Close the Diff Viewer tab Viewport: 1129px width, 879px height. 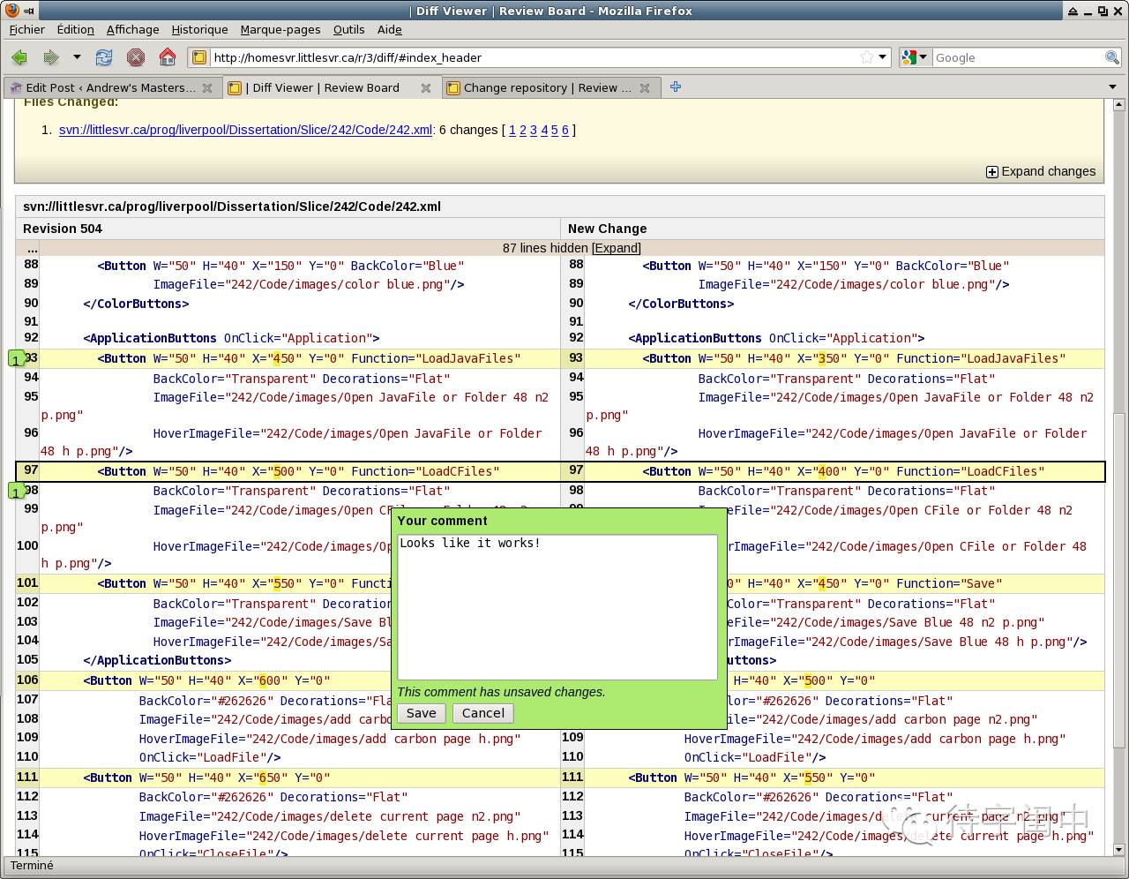(426, 87)
